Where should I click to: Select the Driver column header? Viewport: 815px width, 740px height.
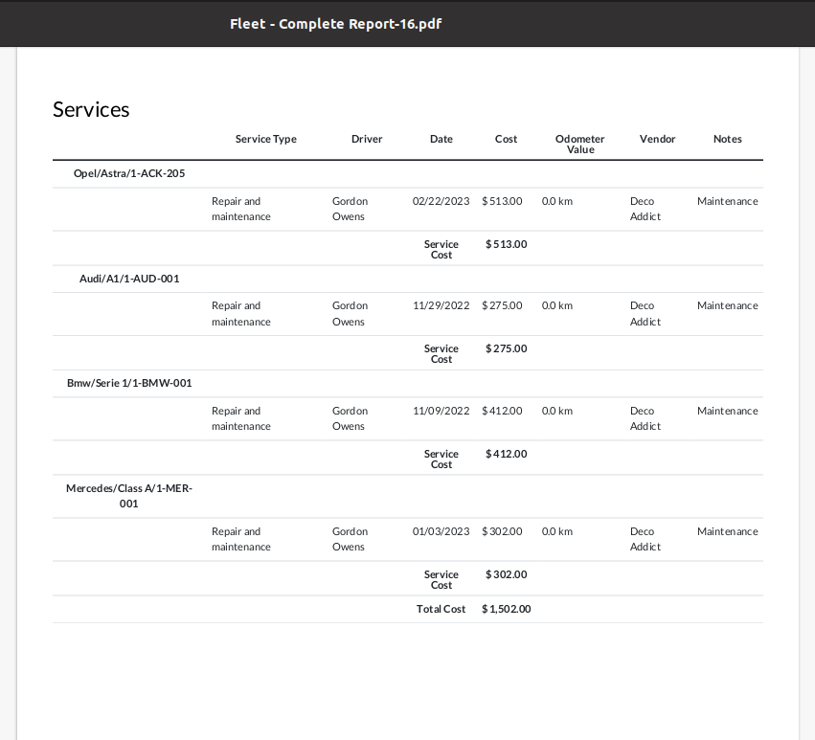click(x=367, y=139)
